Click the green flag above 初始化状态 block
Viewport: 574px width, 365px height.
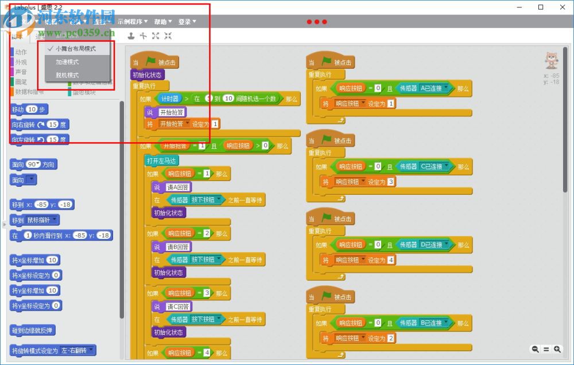(150, 61)
